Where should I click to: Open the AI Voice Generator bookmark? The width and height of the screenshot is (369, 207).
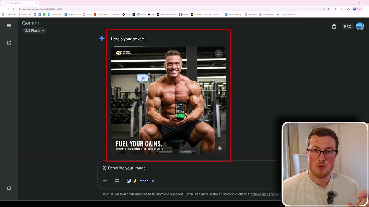(x=212, y=14)
